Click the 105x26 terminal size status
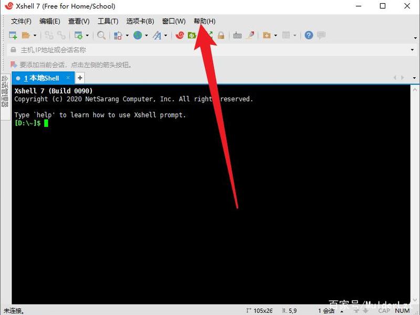 260,311
